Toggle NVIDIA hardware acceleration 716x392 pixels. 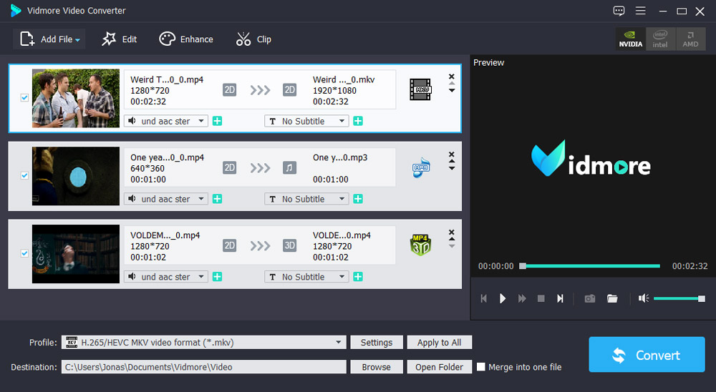point(631,39)
